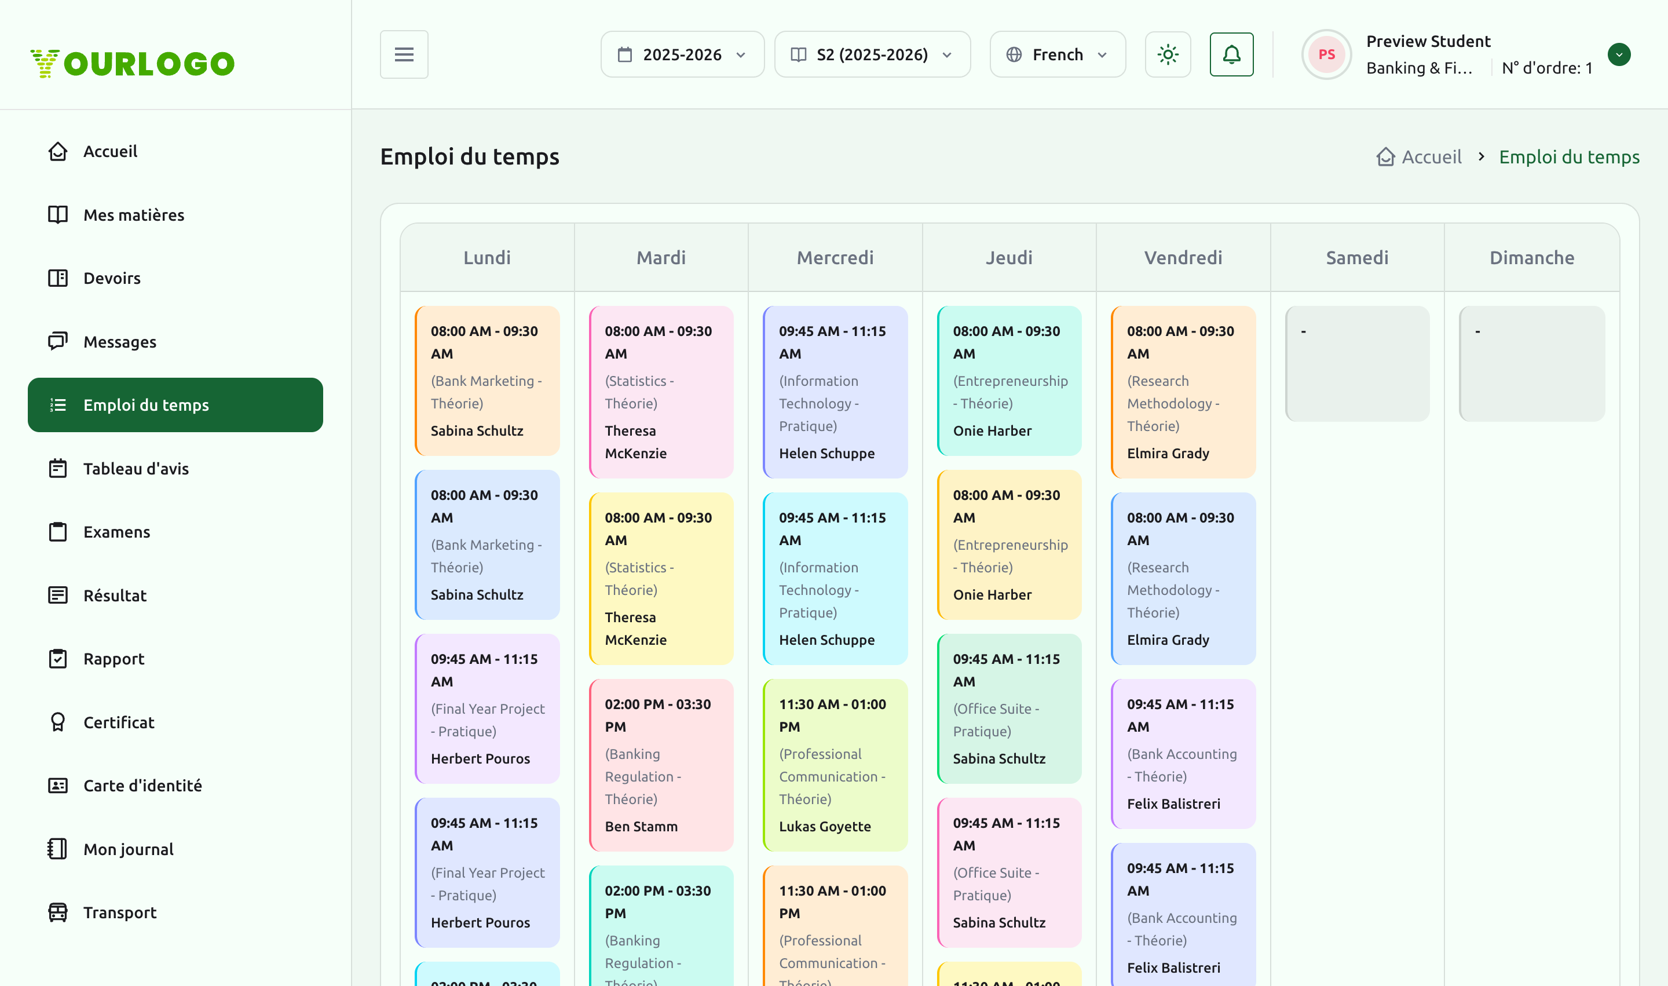1668x986 pixels.
Task: Open Mon journal in sidebar
Action: 175,849
